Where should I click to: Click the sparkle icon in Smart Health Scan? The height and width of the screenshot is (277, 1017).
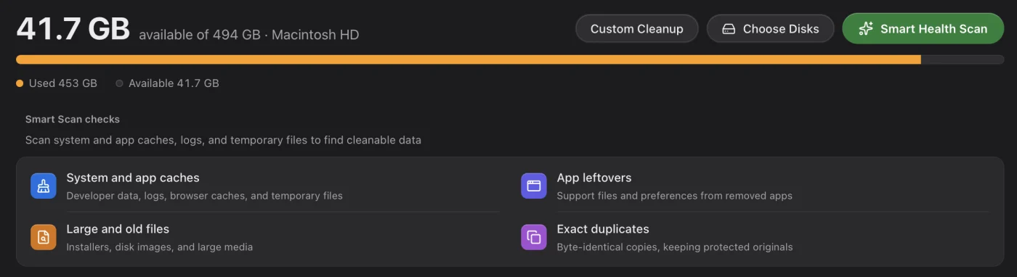[x=865, y=29]
